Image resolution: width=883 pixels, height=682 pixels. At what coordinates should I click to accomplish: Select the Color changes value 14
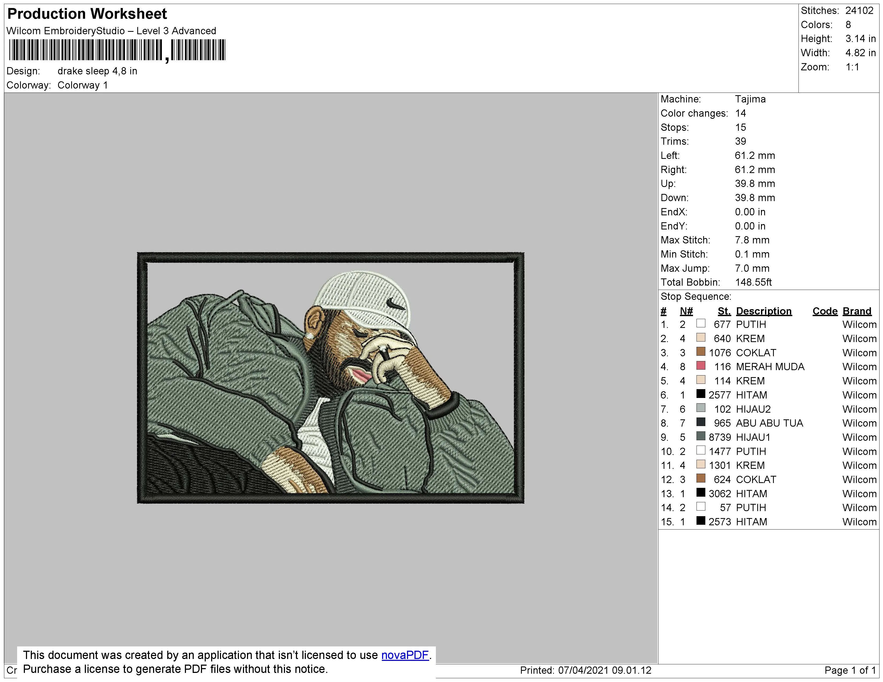(x=740, y=113)
